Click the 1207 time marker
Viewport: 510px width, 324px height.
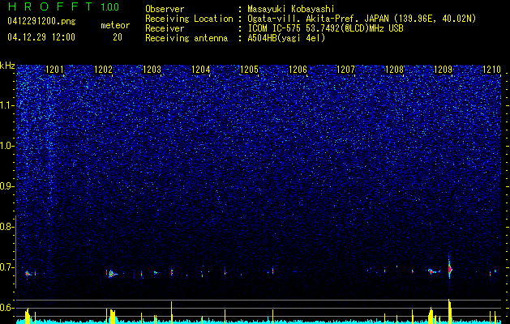345,70
